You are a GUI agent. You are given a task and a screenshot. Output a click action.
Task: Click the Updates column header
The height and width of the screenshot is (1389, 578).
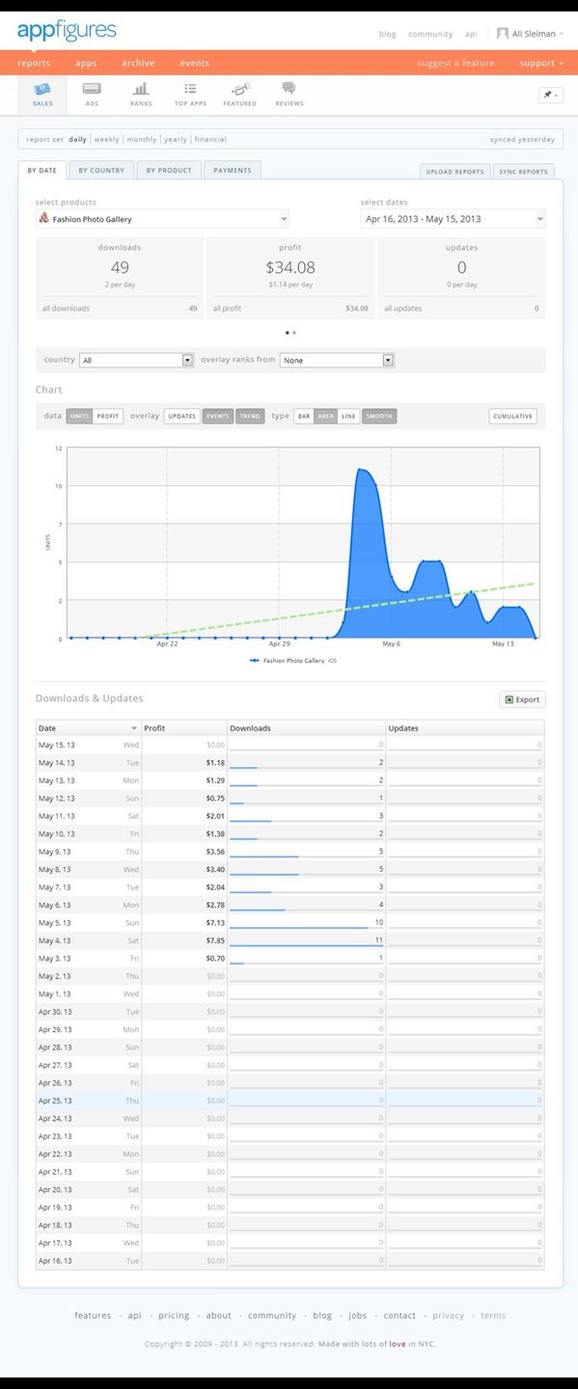tap(465, 728)
